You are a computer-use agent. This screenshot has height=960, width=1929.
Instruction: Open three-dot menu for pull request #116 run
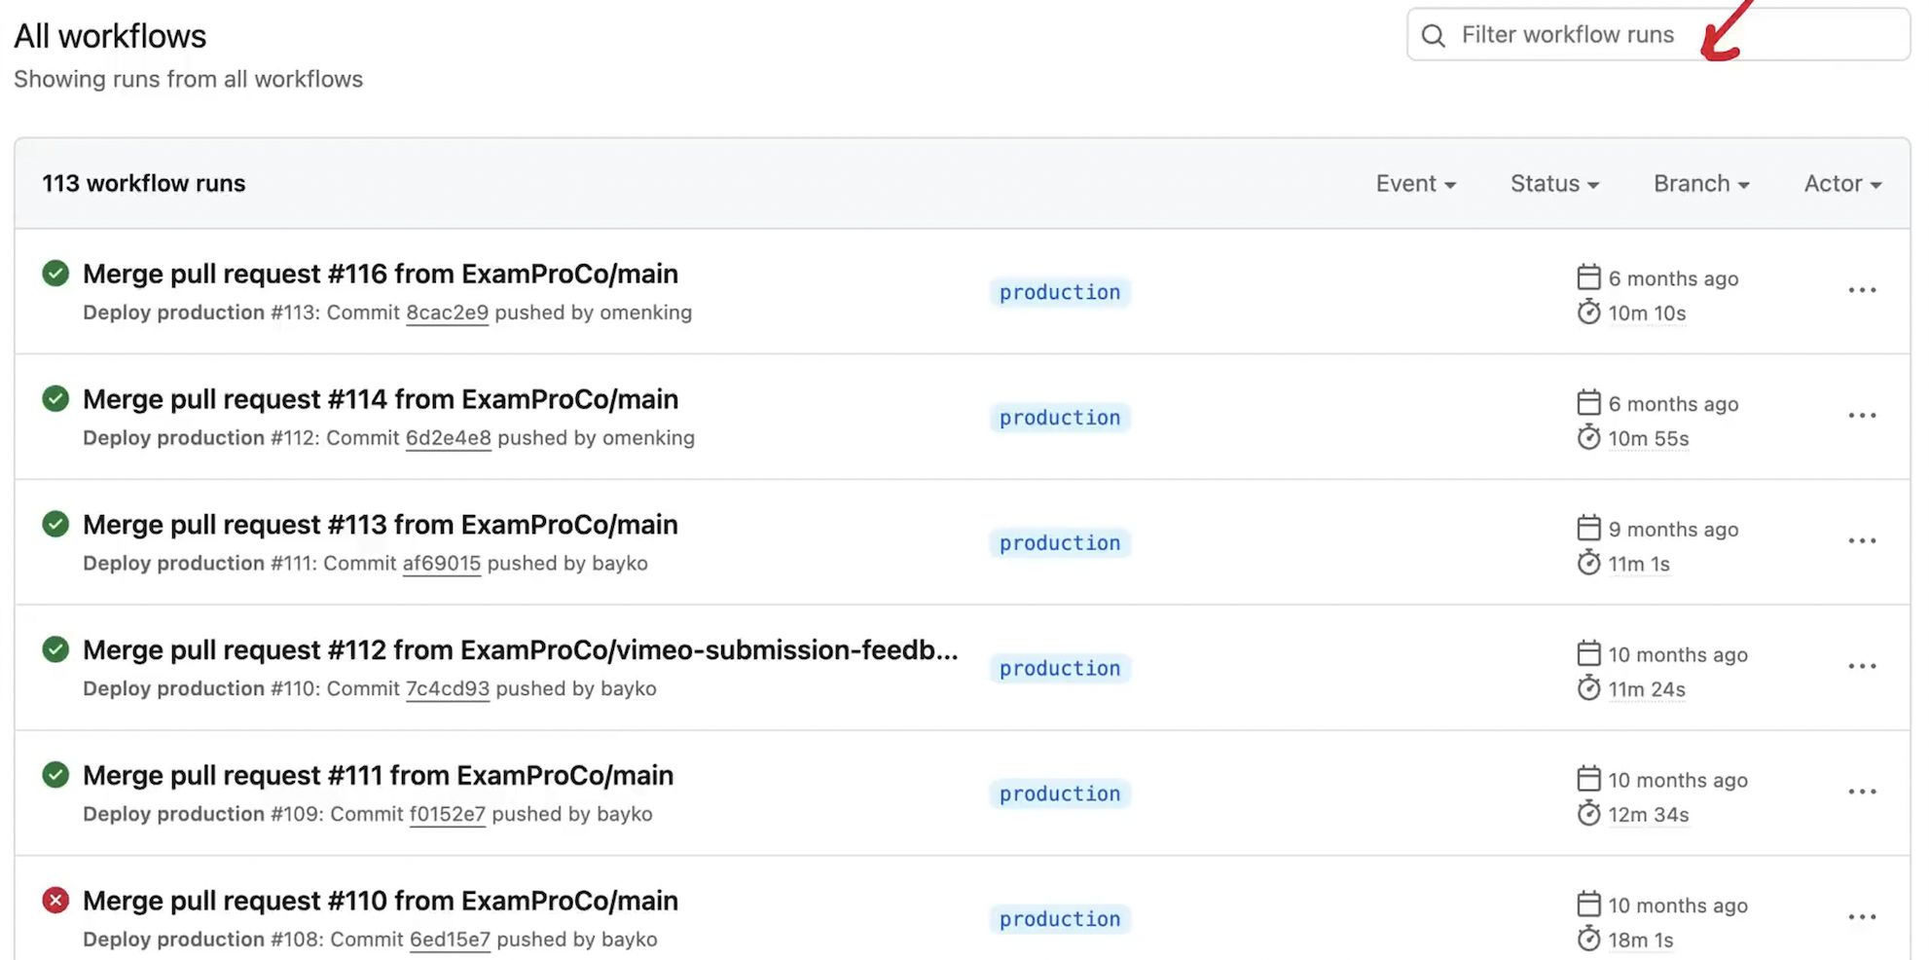[1861, 290]
